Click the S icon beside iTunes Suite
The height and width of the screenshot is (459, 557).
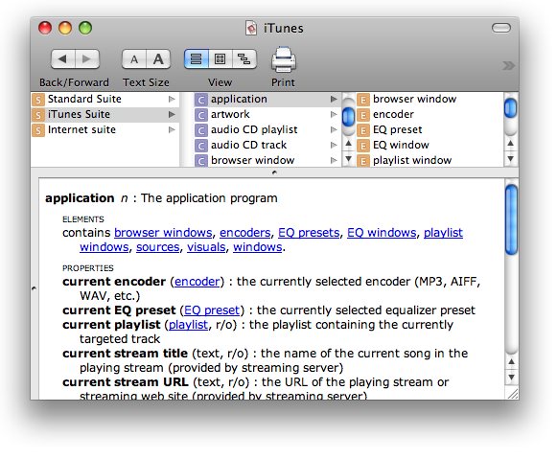38,115
